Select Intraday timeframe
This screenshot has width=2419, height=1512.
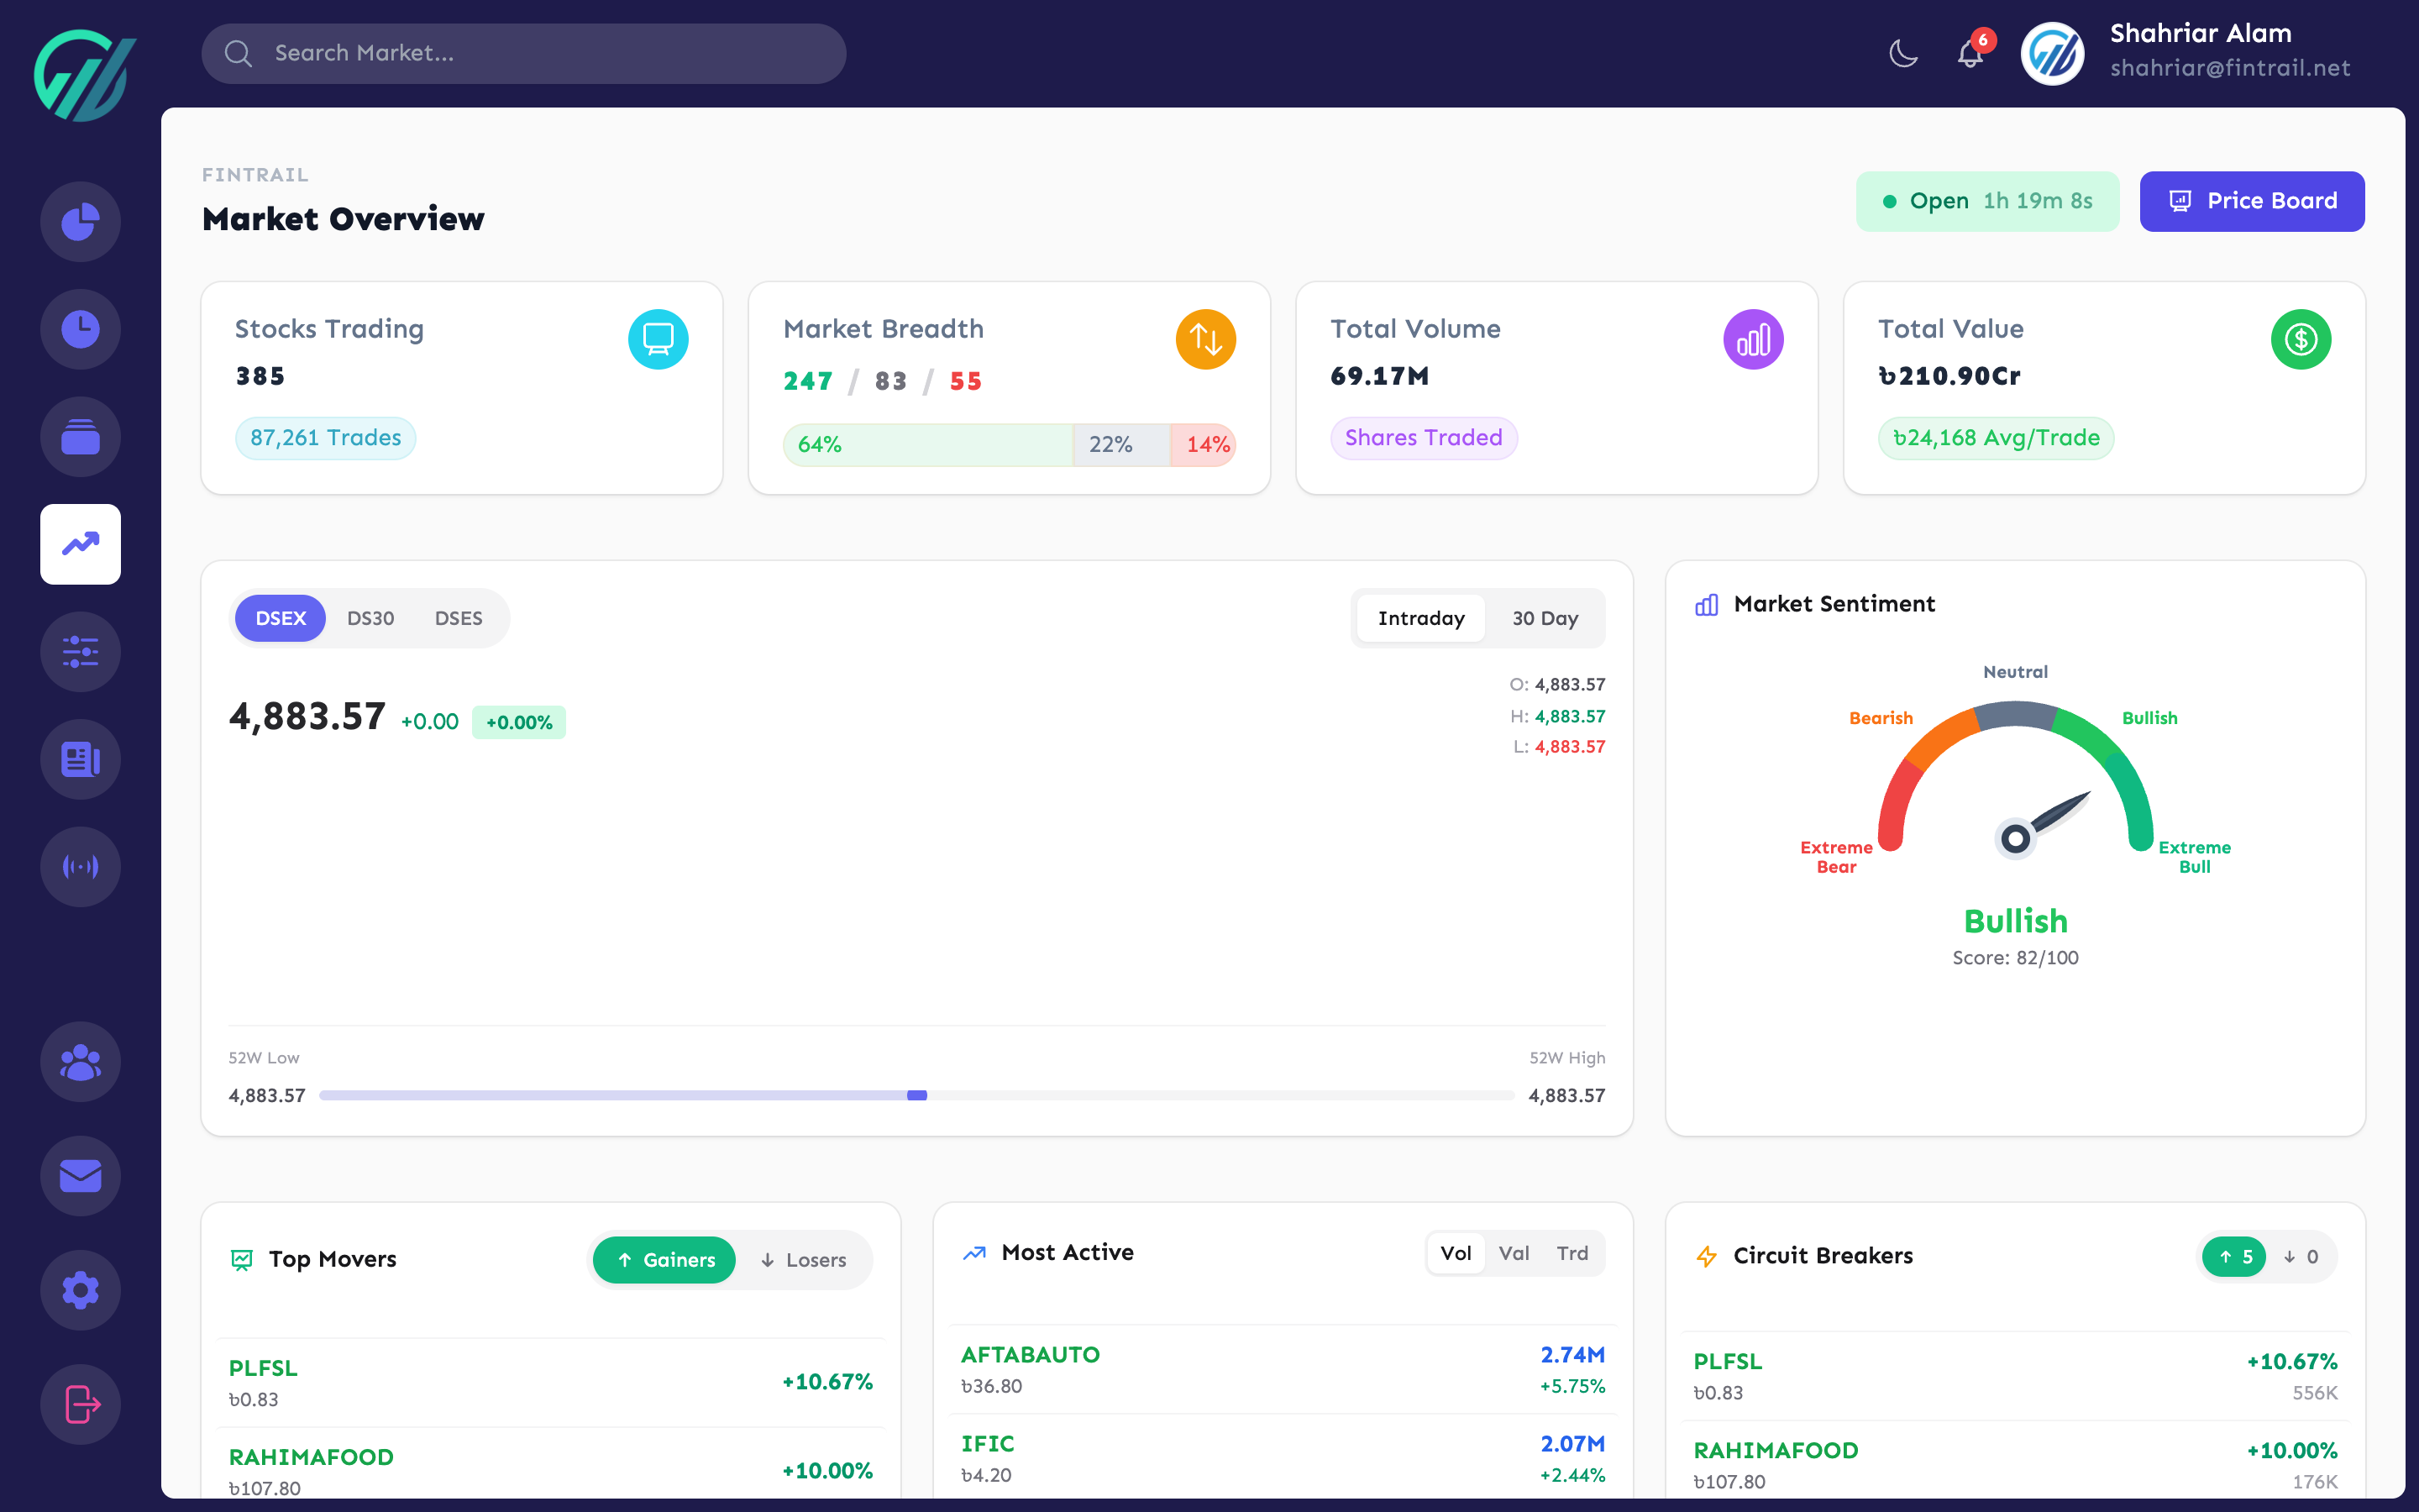click(x=1420, y=618)
